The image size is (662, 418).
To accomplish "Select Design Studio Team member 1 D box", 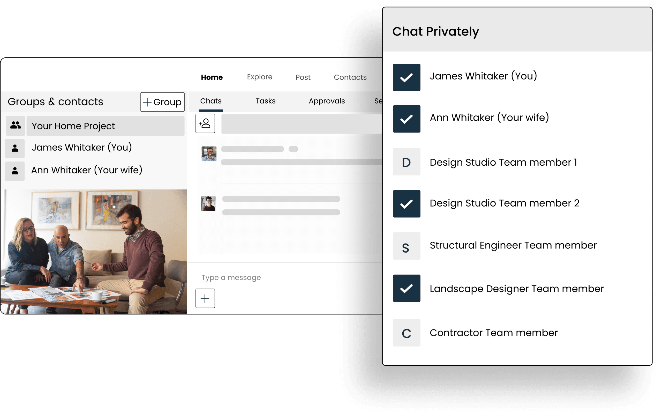I will pos(407,162).
